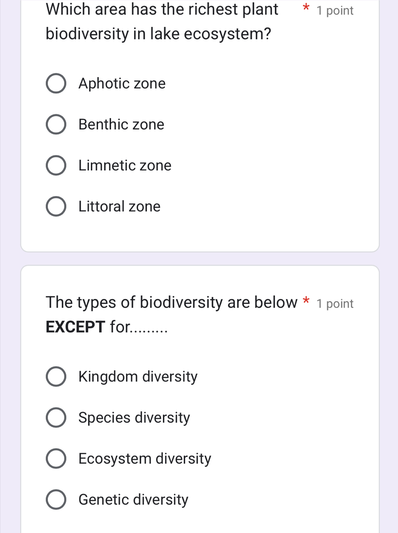398x533 pixels.
Task: Select the Benthic zone radio button
Action: [x=56, y=125]
